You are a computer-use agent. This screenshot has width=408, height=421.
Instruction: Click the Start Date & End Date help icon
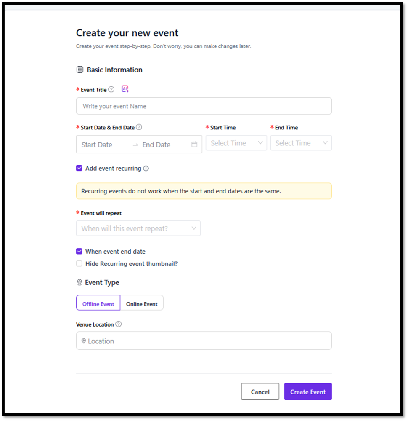tap(139, 127)
